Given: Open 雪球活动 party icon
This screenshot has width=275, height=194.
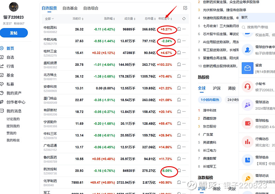Looking at the screenshot, I should pos(247,105).
